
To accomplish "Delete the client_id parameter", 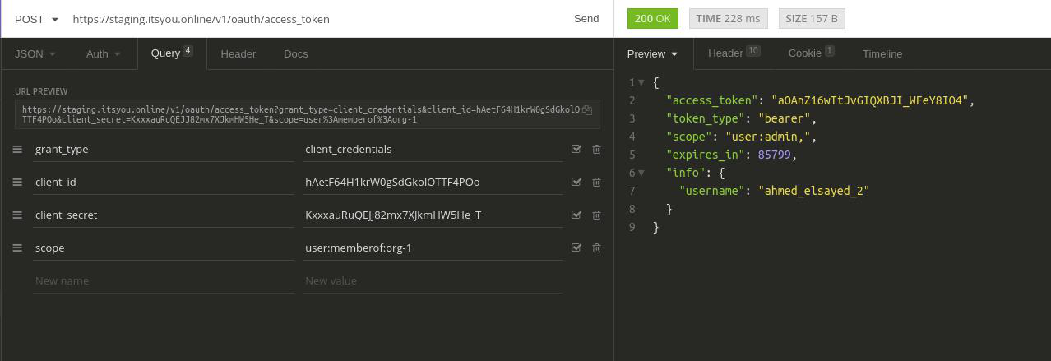I will pyautogui.click(x=596, y=182).
